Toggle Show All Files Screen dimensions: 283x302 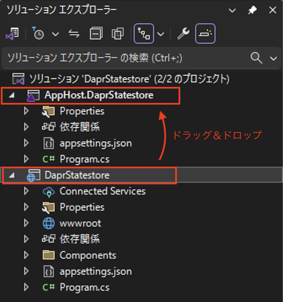pos(117,33)
